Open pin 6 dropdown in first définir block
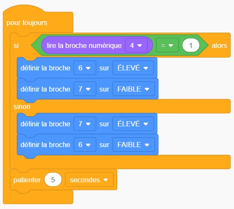 pos(85,68)
